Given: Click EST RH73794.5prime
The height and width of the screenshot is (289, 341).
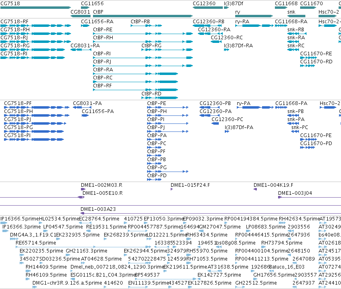Looking at the screenshot, I should point(264,247).
